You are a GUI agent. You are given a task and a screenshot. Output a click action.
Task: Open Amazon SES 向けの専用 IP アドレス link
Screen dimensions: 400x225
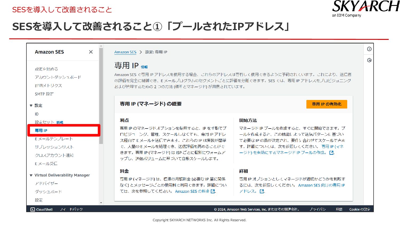click(292, 188)
